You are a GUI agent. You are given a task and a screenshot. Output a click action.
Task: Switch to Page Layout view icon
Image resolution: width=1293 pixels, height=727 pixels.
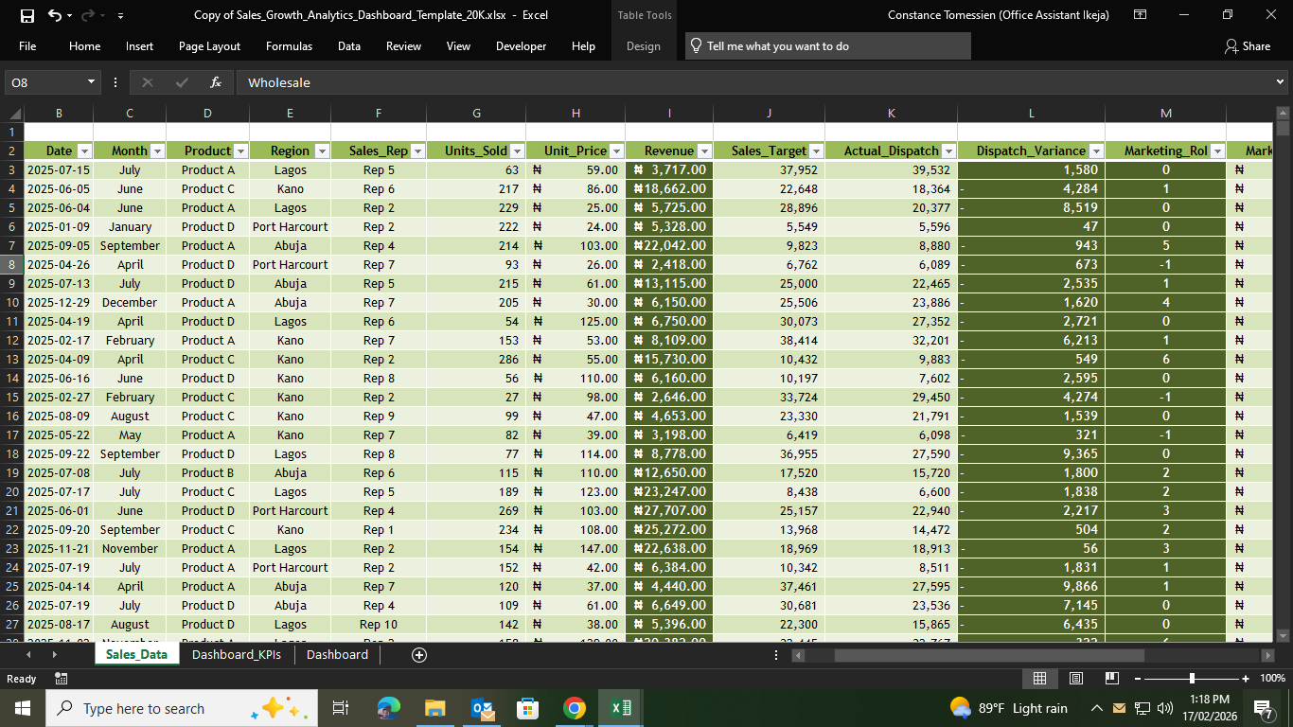point(1076,678)
